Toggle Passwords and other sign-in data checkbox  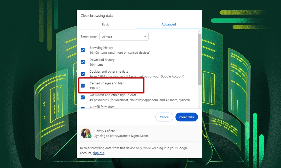point(83,97)
